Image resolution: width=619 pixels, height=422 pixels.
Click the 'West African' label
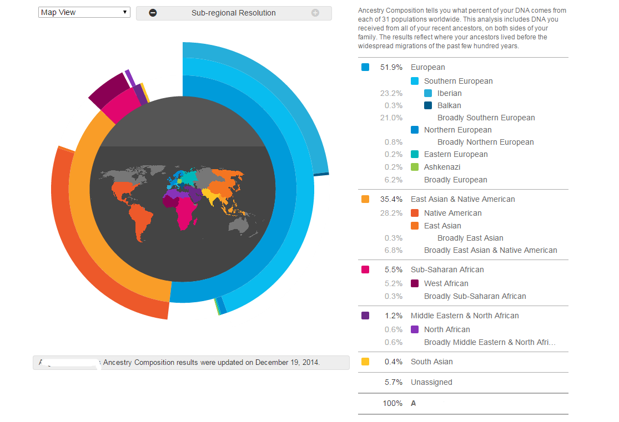446,283
